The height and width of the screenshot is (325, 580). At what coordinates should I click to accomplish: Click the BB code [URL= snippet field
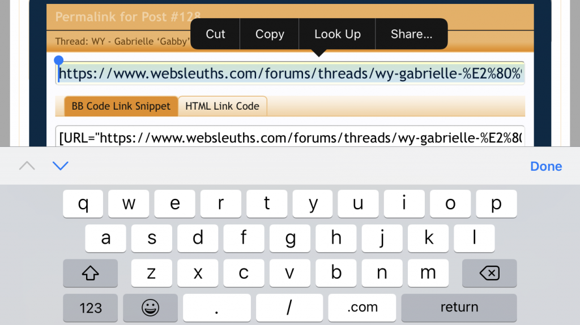coord(290,137)
